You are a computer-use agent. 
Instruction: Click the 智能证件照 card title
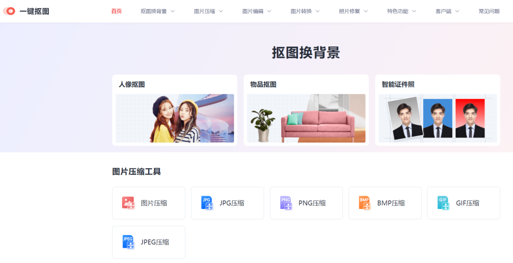point(398,84)
